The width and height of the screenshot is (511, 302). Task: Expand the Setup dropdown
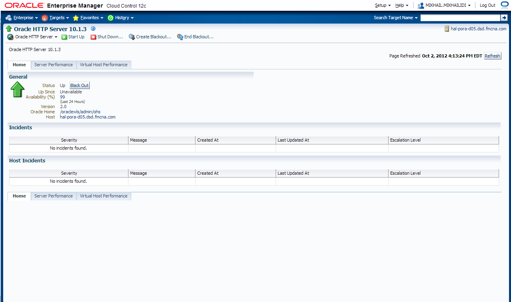pyautogui.click(x=383, y=6)
